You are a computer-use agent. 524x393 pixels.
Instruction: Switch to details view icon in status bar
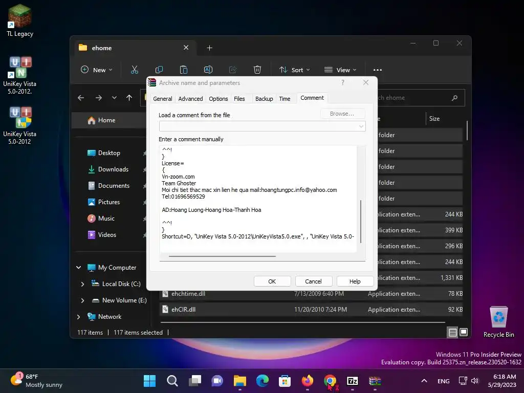452,332
